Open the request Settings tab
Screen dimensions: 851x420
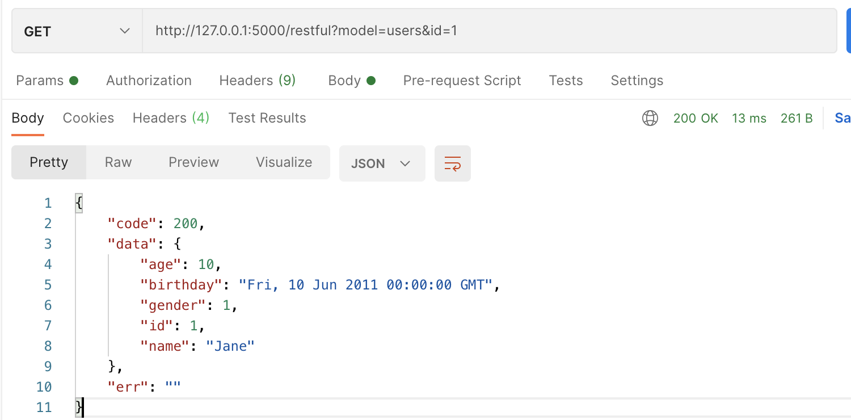click(x=637, y=81)
